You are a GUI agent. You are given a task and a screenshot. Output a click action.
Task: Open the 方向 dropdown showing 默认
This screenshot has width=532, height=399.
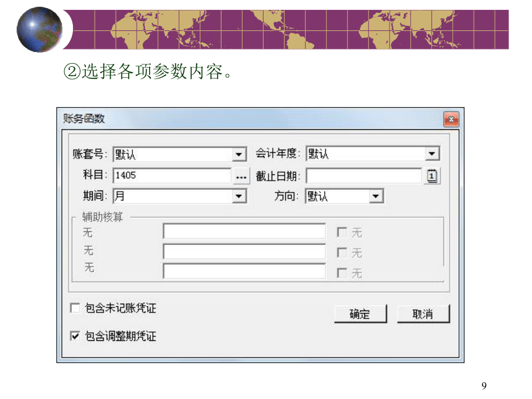[345, 196]
